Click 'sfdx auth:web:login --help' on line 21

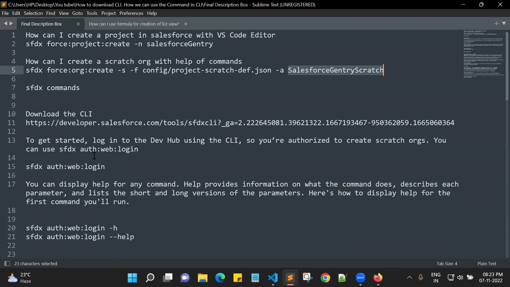click(80, 237)
